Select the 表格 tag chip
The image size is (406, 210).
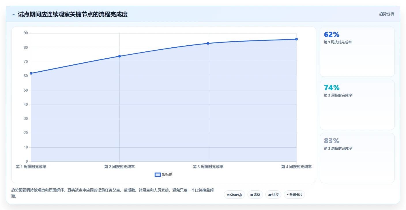click(255, 195)
